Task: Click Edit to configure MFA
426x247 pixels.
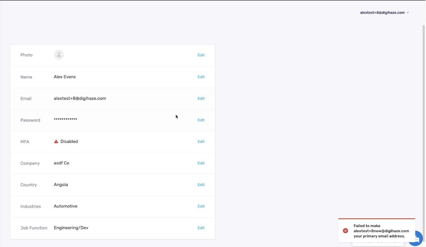Action: point(201,142)
